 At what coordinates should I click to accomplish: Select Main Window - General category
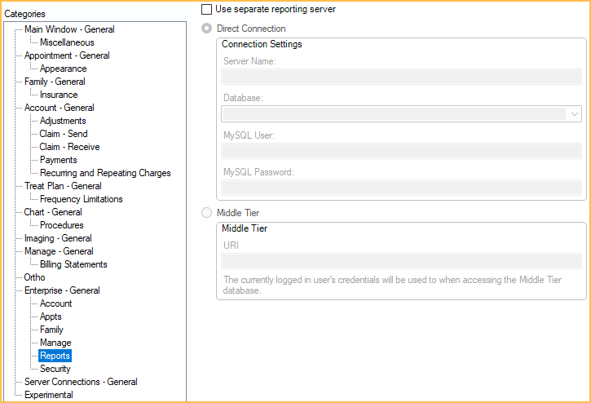[69, 29]
